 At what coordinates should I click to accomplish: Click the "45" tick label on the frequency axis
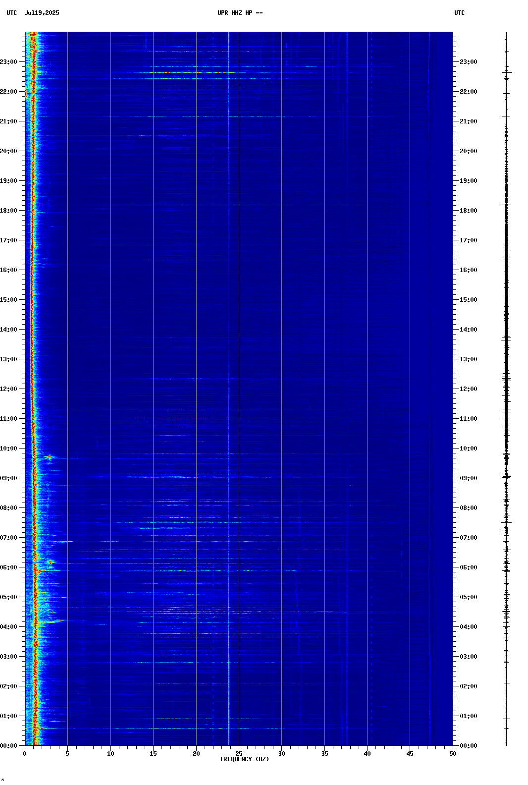tap(410, 754)
